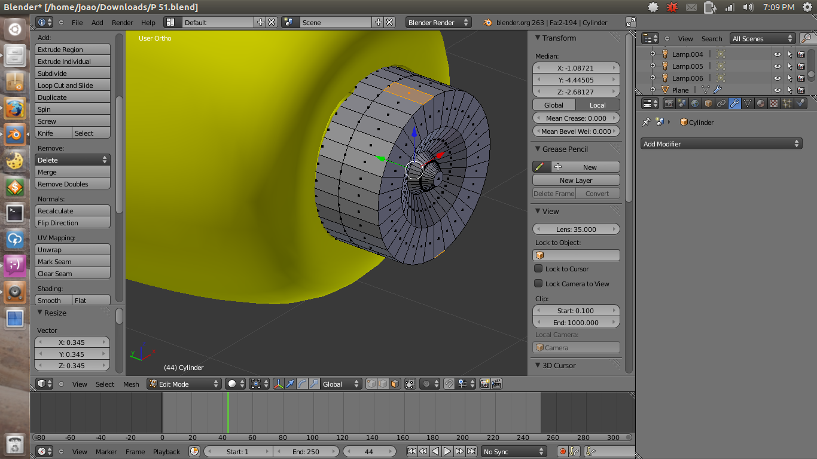This screenshot has height=459, width=817.
Task: Enable automatic keyframe recording (record button)
Action: [563, 451]
